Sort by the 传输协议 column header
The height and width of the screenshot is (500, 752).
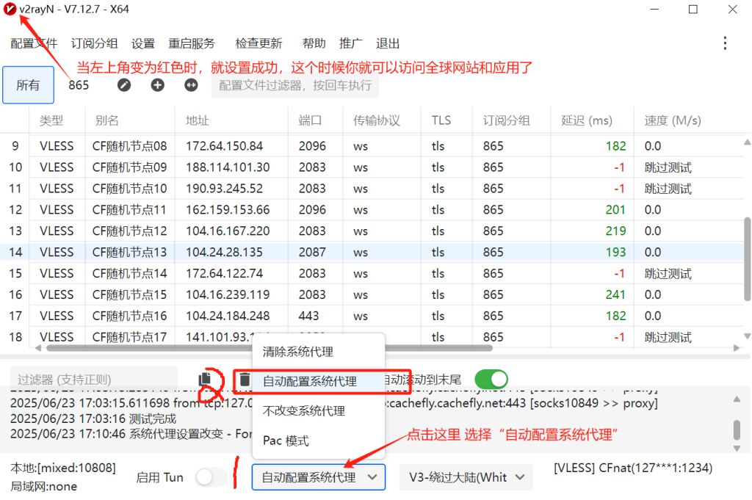[382, 120]
